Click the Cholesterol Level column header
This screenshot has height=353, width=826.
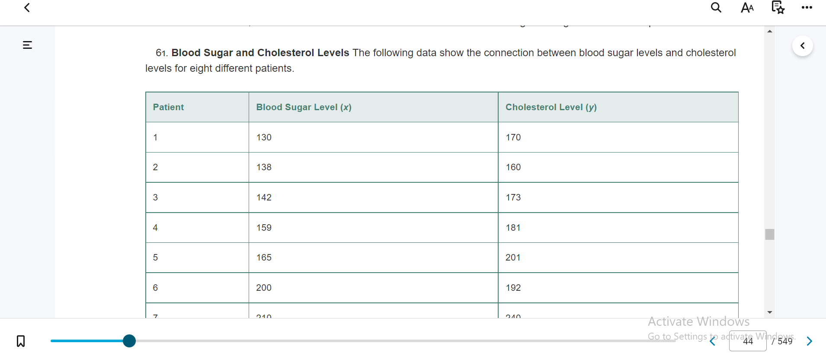(x=551, y=107)
